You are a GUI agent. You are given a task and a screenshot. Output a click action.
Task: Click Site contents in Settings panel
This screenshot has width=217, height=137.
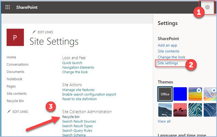[169, 51]
